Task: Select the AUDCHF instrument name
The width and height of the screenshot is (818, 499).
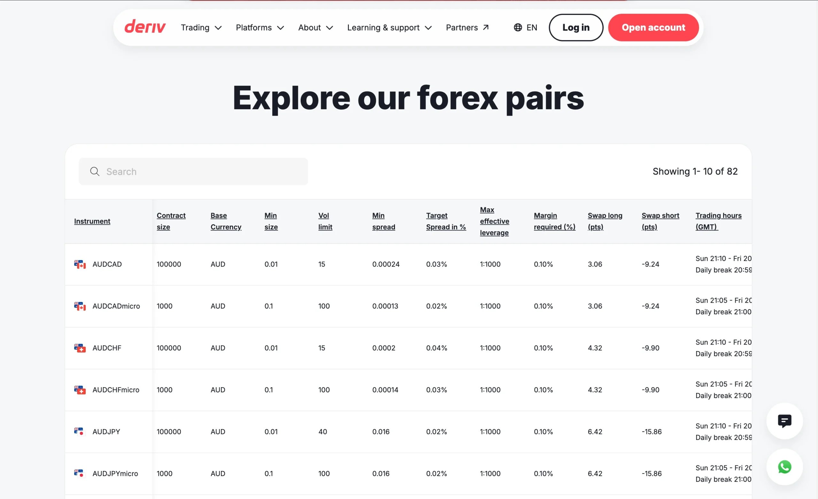Action: (x=107, y=348)
